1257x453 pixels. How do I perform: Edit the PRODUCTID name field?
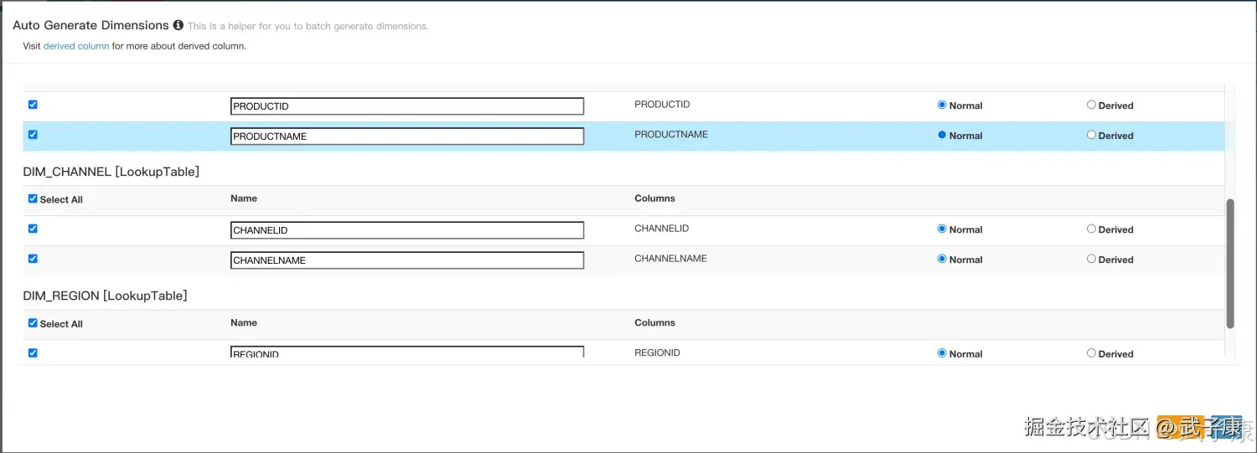coord(407,106)
